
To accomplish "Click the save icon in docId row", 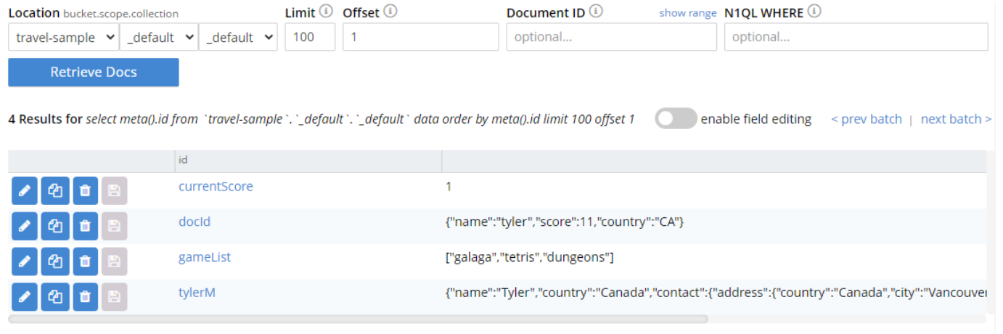I will [x=114, y=226].
